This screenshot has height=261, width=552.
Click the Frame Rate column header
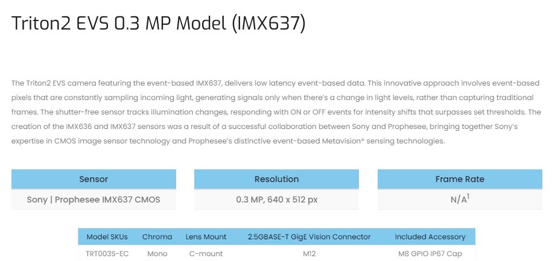[x=460, y=179]
